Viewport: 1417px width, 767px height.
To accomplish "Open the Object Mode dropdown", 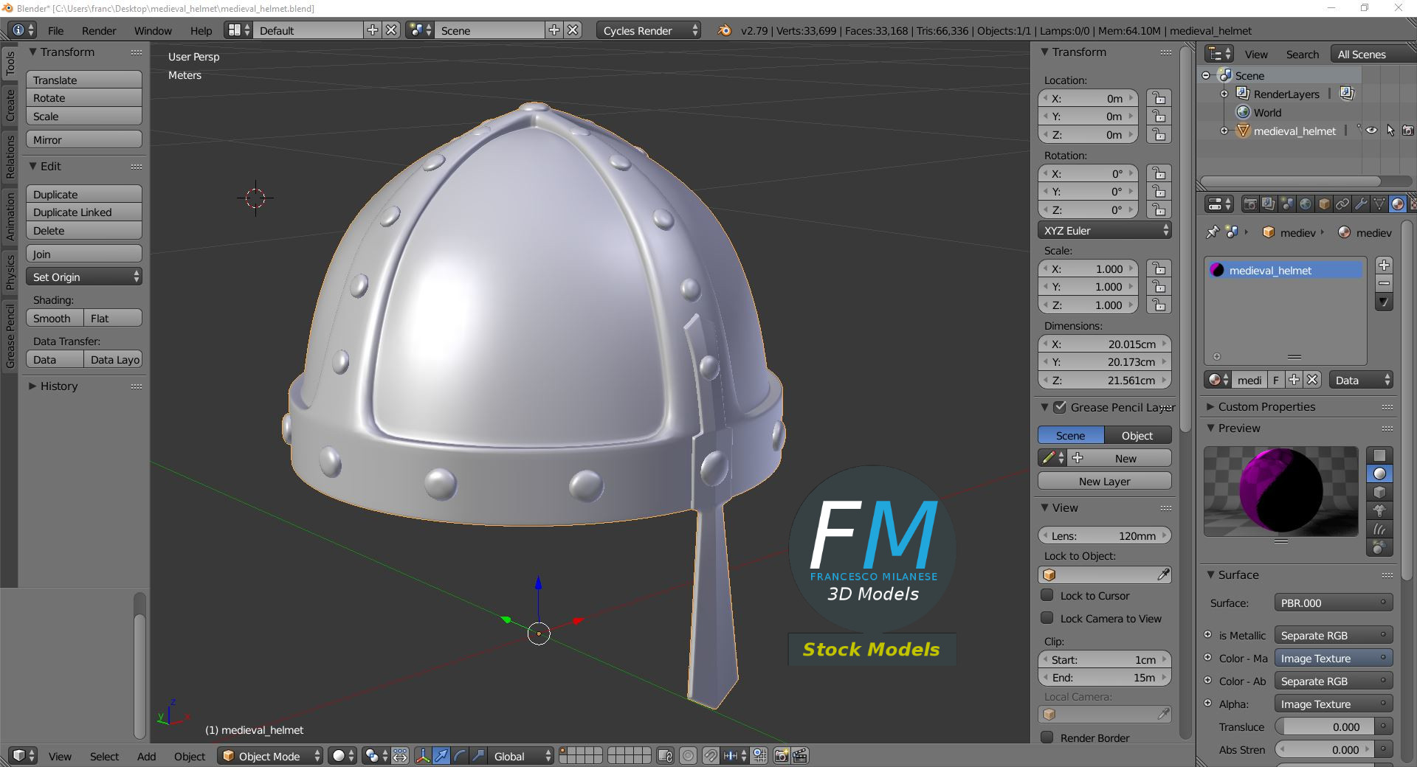I will click(271, 756).
